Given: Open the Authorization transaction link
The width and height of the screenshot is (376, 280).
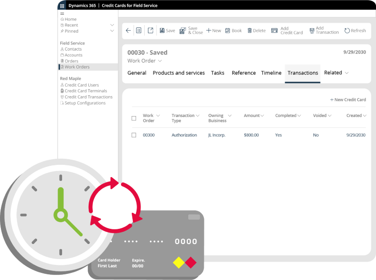Looking at the screenshot, I should coord(184,135).
